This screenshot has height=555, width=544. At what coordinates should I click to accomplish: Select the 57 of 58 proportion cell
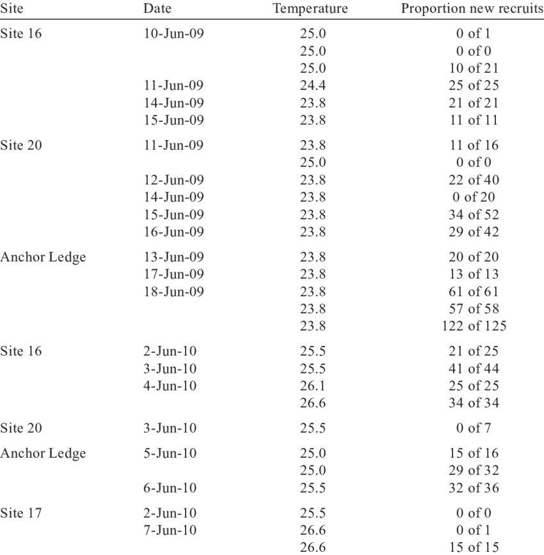(x=474, y=309)
